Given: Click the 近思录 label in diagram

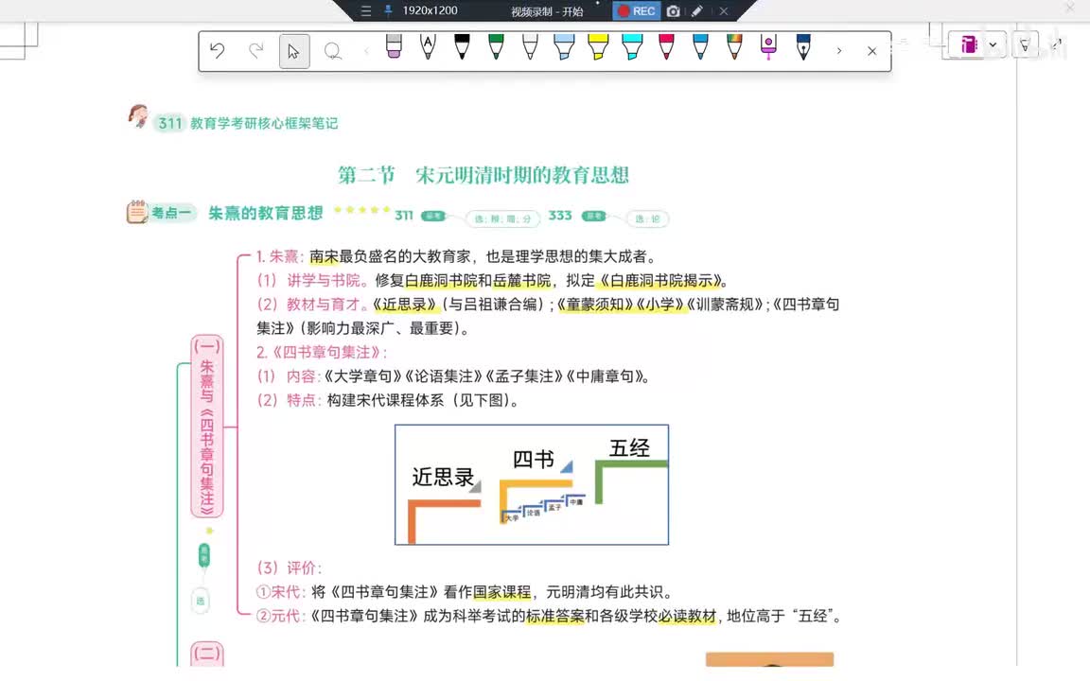Looking at the screenshot, I should click(443, 477).
